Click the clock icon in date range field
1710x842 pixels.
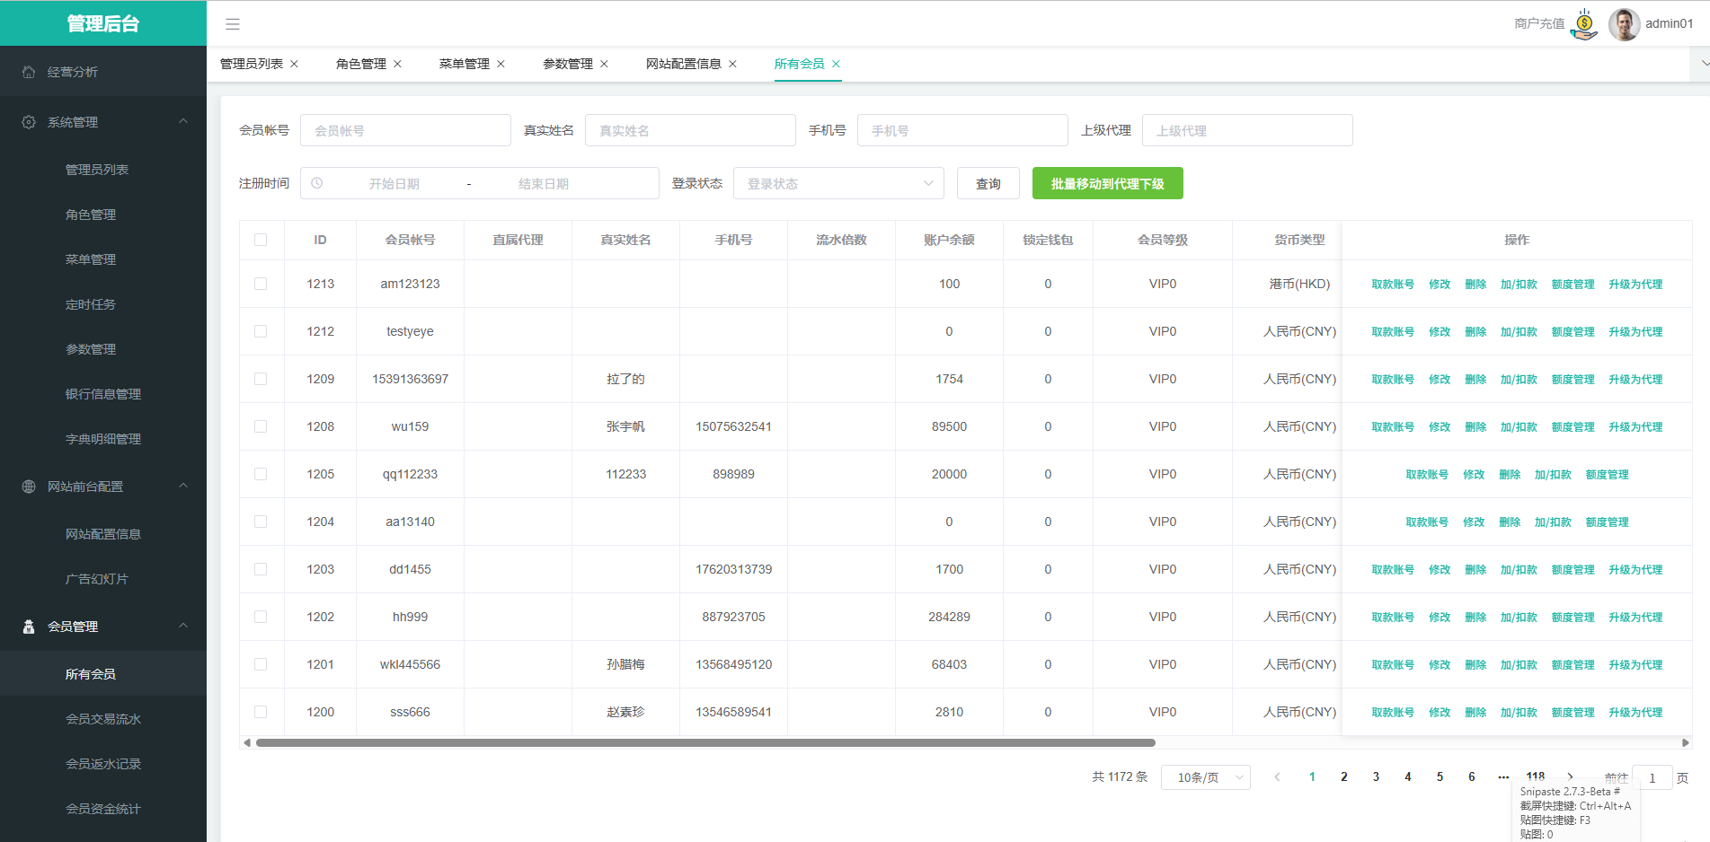pos(317,183)
